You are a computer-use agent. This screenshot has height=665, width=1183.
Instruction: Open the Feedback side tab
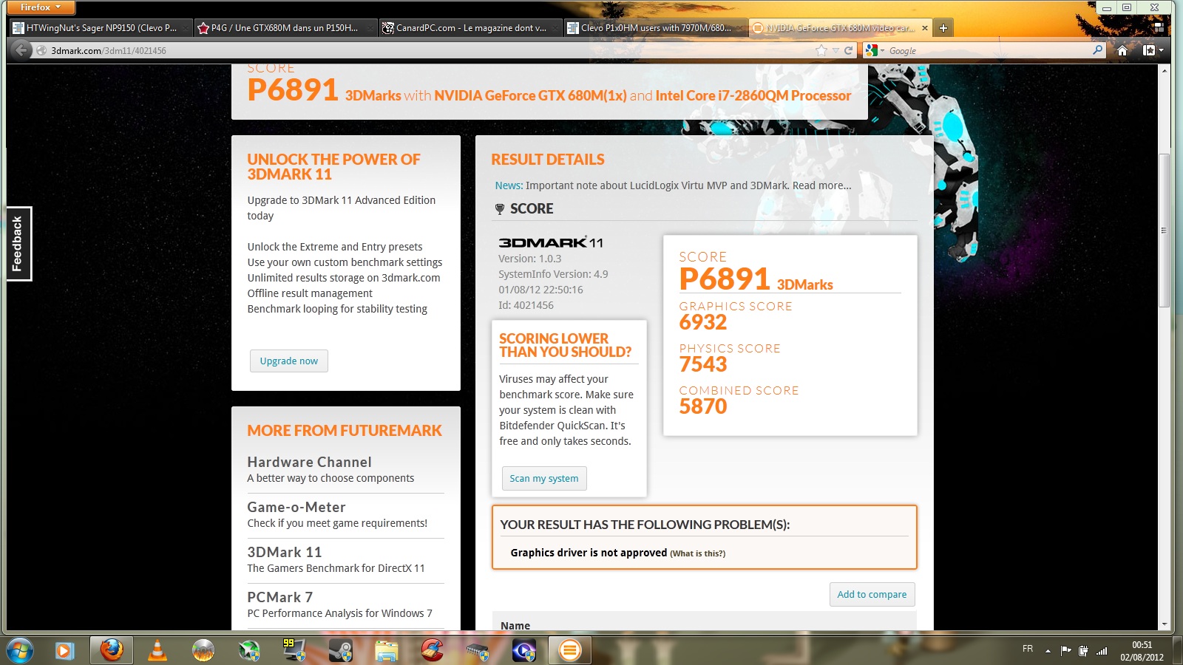(x=18, y=244)
